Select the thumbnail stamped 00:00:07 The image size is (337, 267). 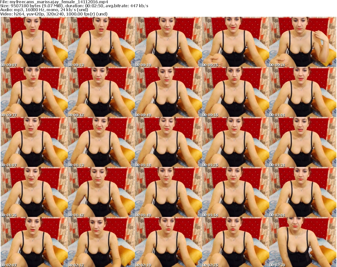[34, 42]
